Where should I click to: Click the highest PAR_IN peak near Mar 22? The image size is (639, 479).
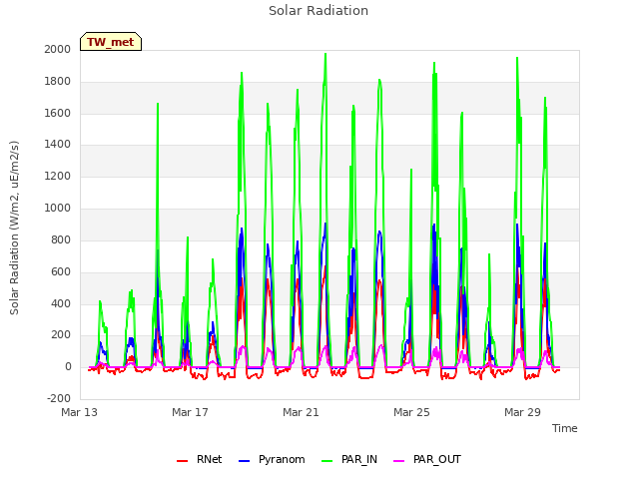click(325, 54)
